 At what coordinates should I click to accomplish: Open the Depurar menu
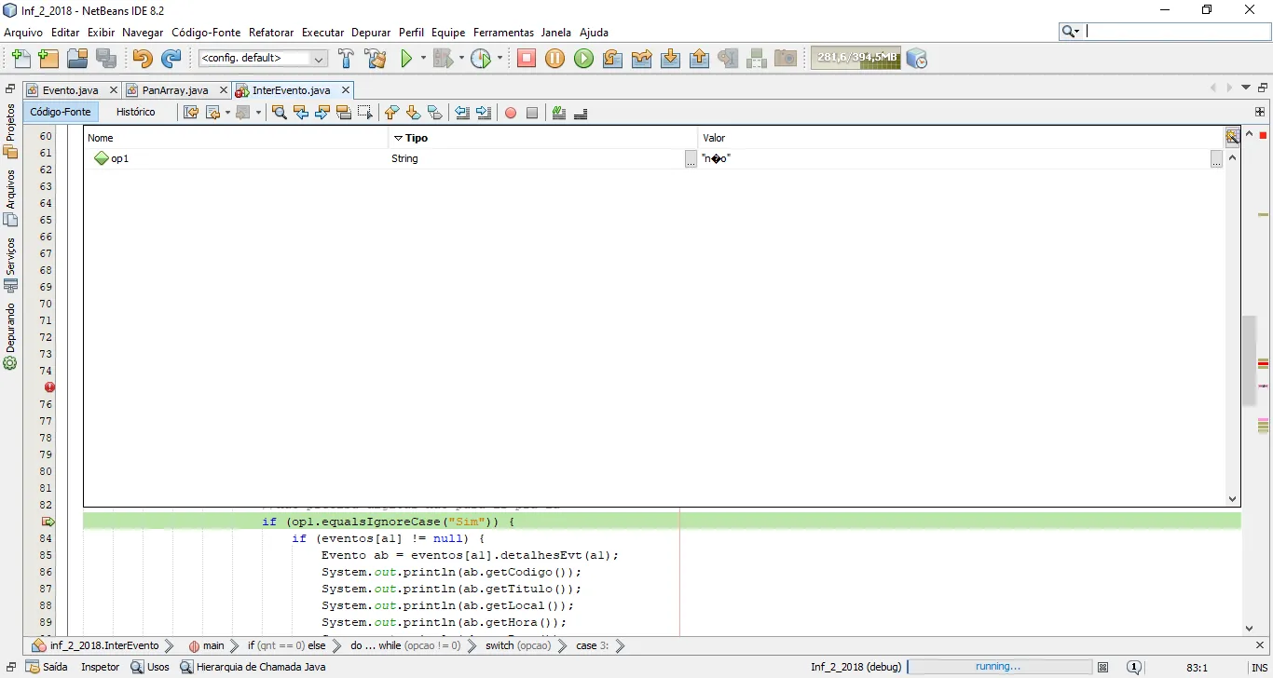(371, 33)
